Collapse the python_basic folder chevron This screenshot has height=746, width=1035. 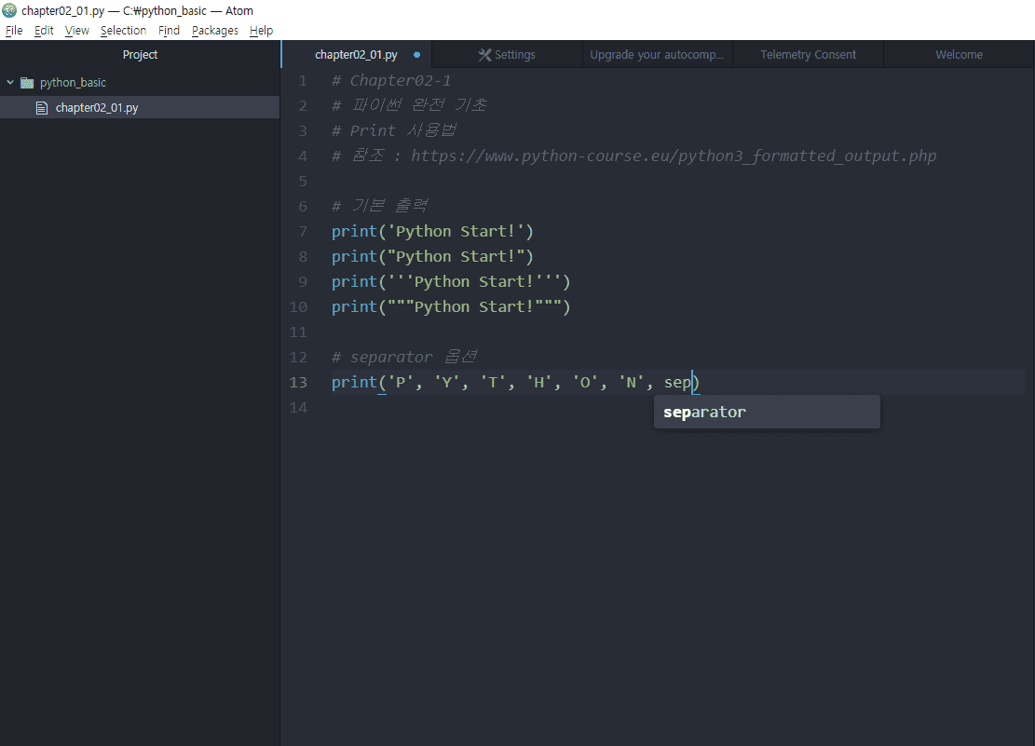[x=10, y=83]
